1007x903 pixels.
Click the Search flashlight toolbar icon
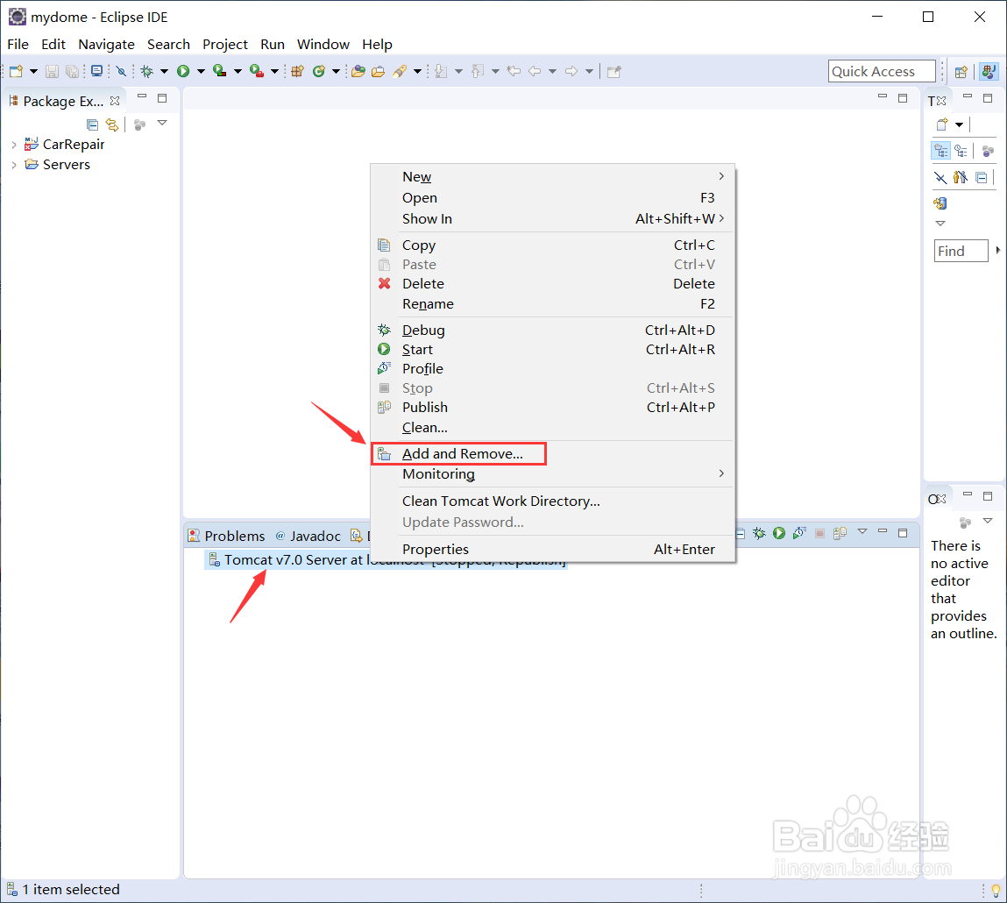pyautogui.click(x=400, y=71)
